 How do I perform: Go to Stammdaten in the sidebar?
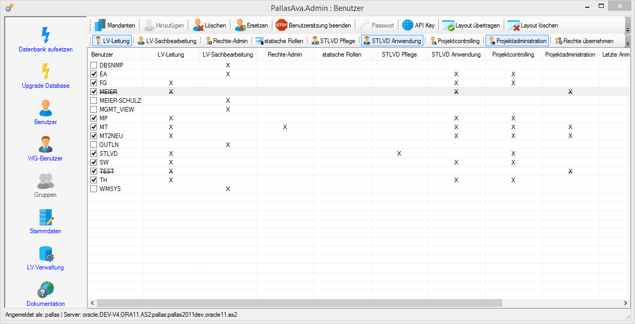46,221
